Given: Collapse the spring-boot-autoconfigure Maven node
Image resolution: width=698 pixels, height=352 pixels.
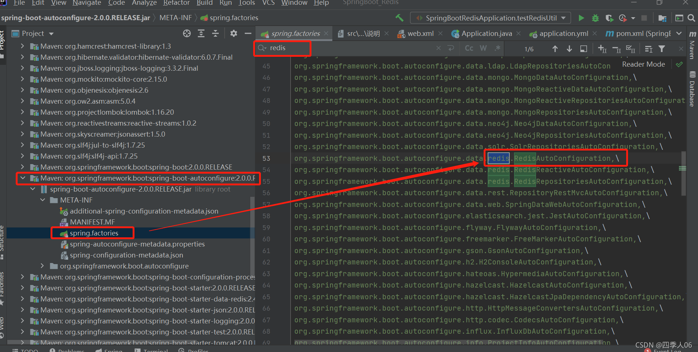Looking at the screenshot, I should (23, 178).
